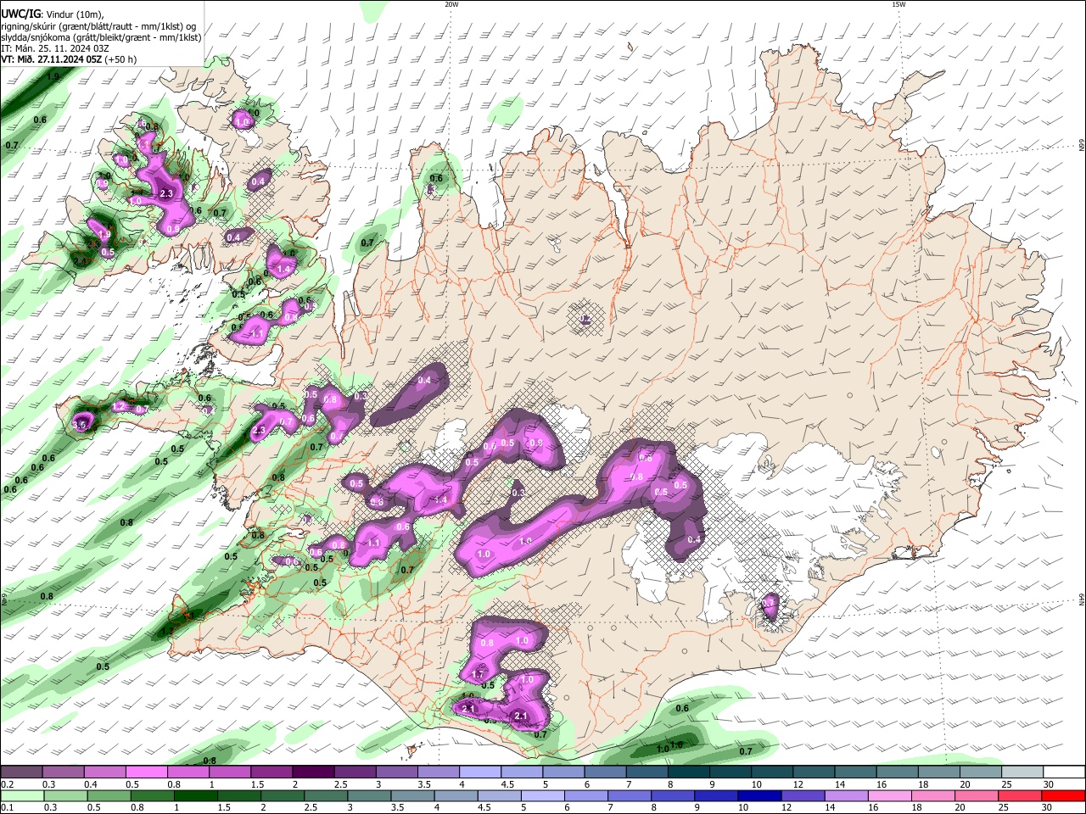Click the red 30 swatch in the lower legend row
Image resolution: width=1086 pixels, height=814 pixels.
(1064, 795)
